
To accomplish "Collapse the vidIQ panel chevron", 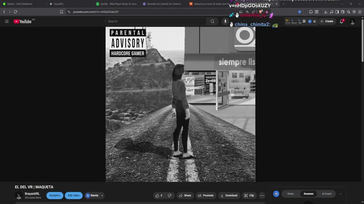I will pyautogui.click(x=340, y=194).
